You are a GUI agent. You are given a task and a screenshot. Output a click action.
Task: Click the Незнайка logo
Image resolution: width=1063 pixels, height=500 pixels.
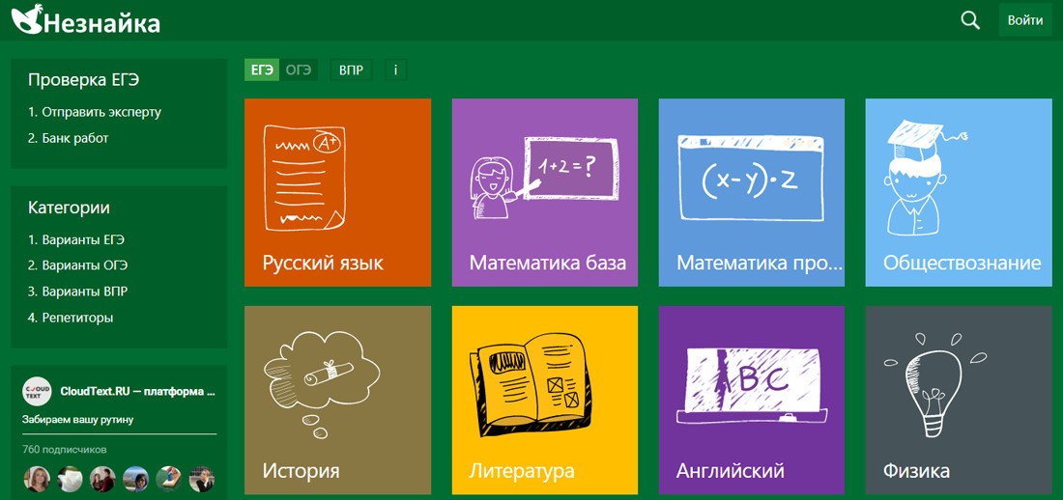[x=86, y=20]
